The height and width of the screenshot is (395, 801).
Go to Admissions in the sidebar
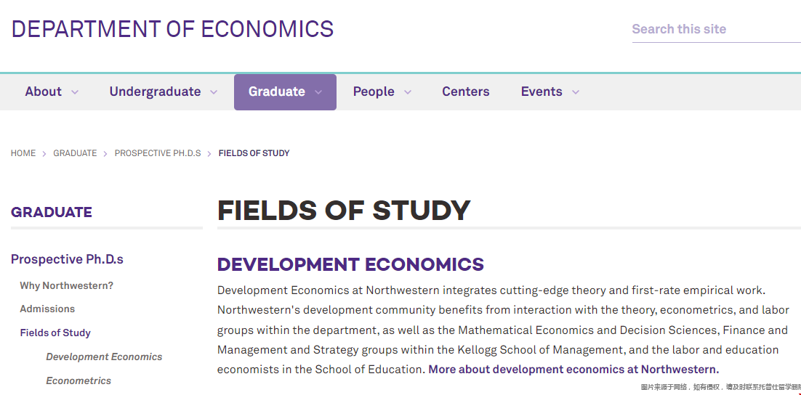pyautogui.click(x=47, y=309)
